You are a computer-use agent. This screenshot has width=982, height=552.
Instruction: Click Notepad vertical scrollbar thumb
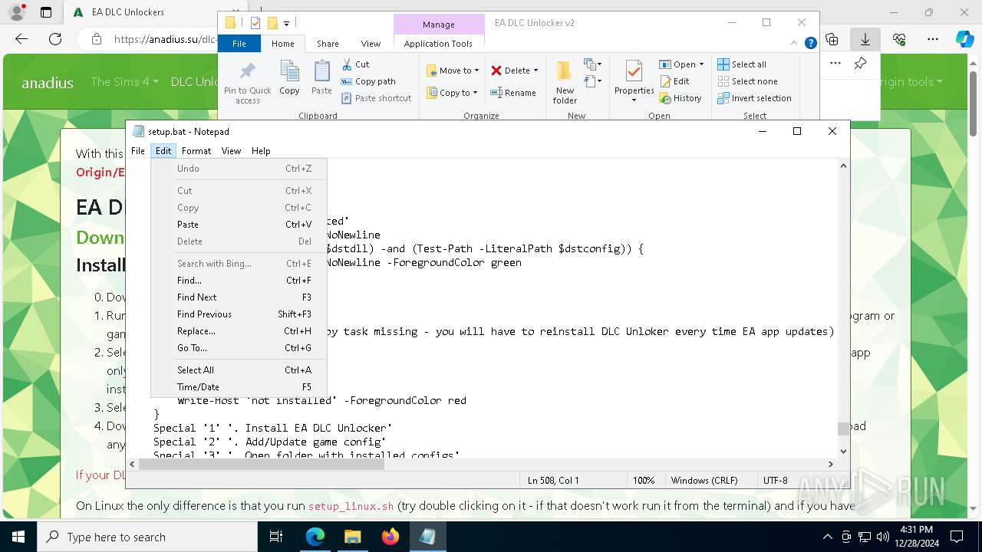coord(843,429)
